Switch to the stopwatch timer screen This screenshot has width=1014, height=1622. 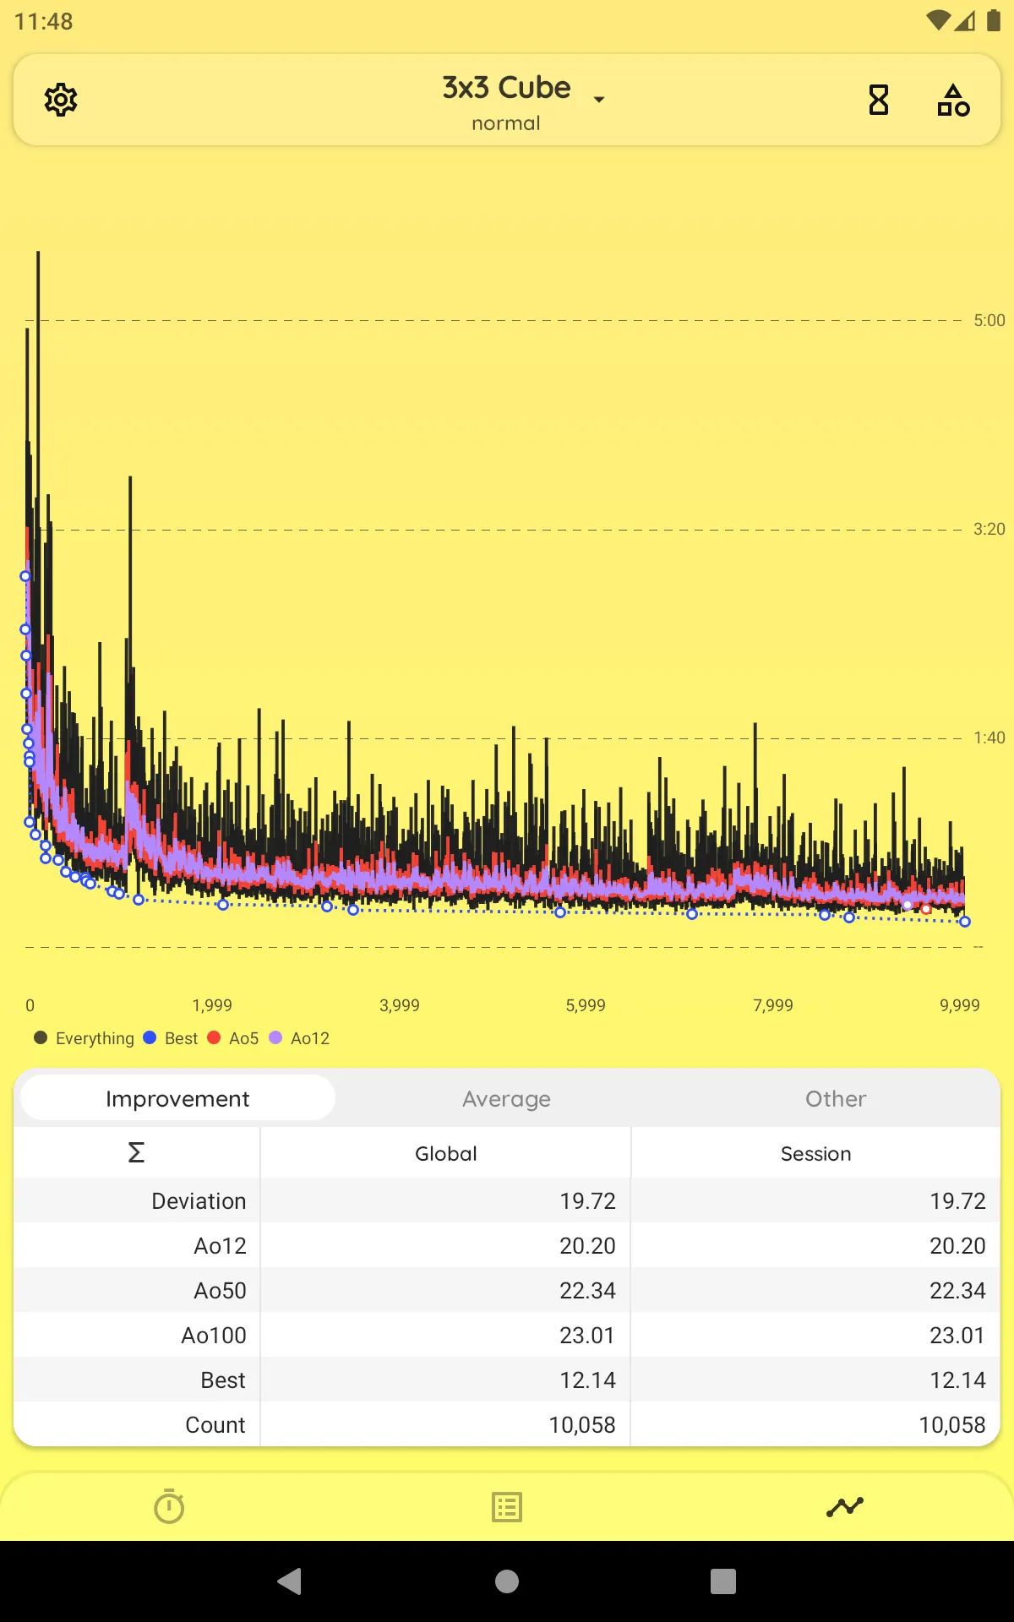pos(169,1506)
